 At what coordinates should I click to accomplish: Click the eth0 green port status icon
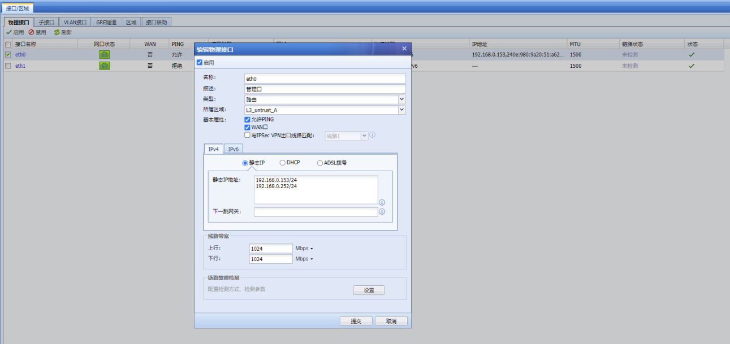(105, 55)
